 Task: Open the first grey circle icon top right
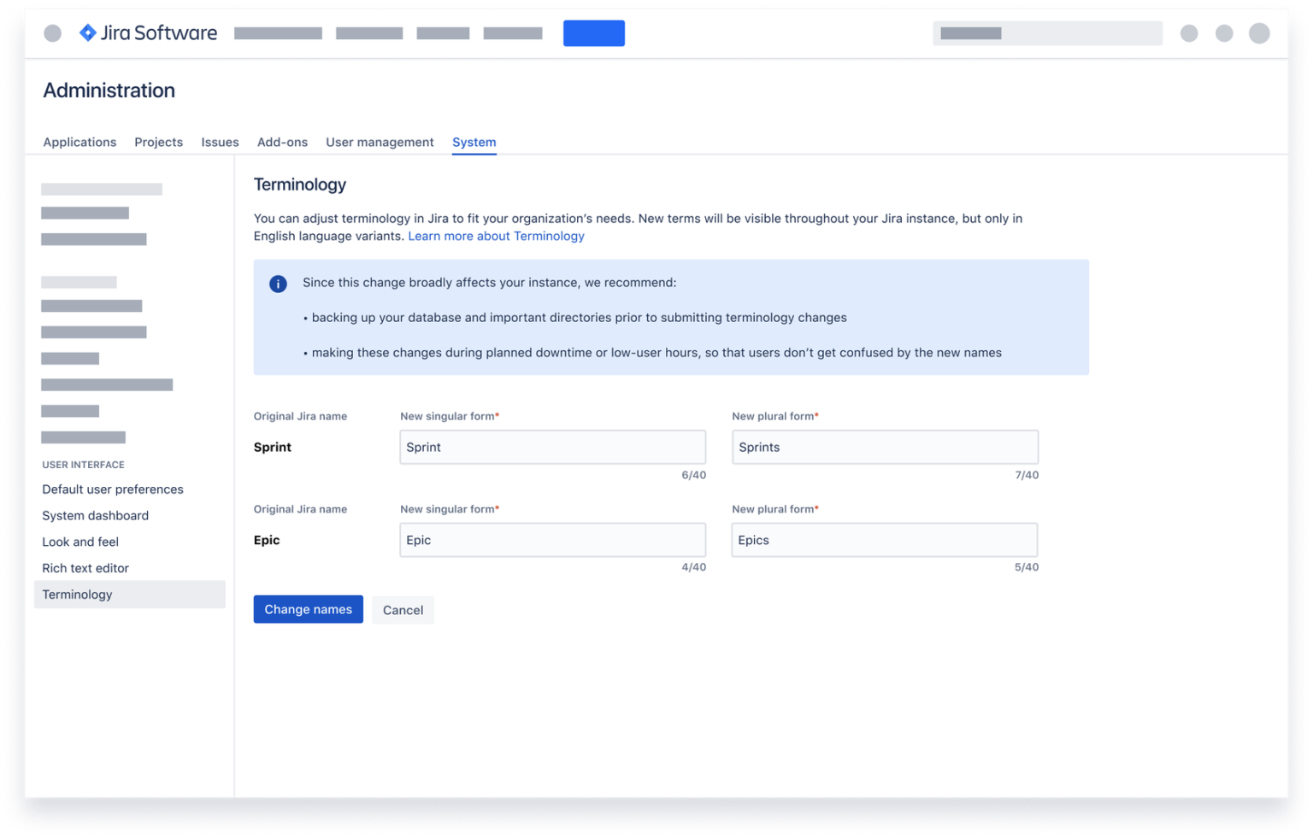(x=1189, y=33)
